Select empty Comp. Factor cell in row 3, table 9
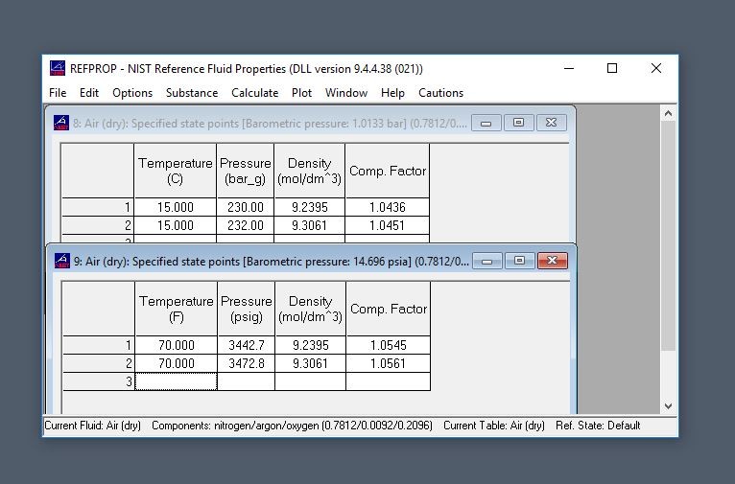This screenshot has height=484, width=735. (x=388, y=381)
